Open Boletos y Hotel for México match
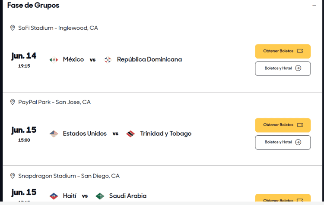 [283, 68]
